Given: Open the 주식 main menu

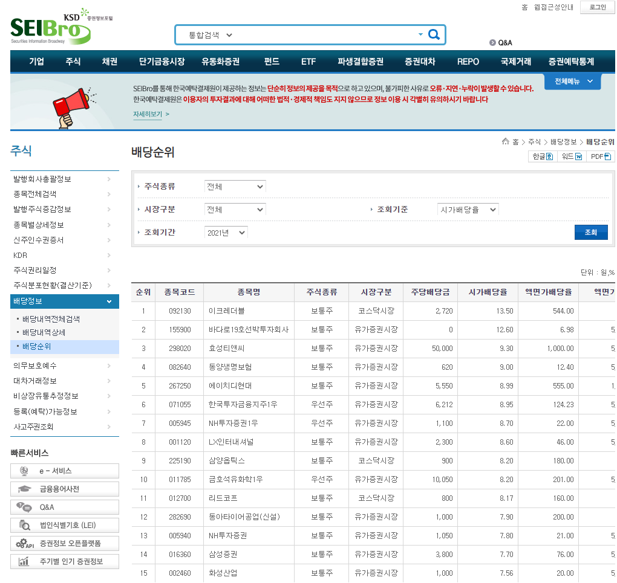Looking at the screenshot, I should point(73,62).
